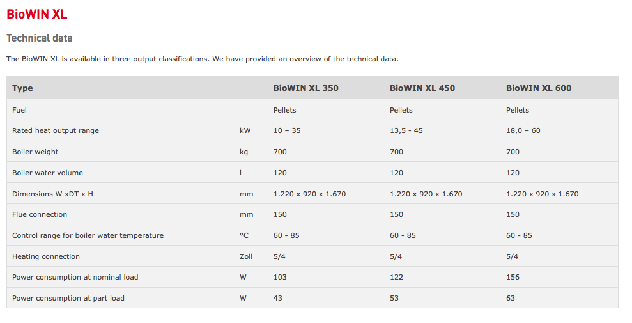This screenshot has width=632, height=323.
Task: Select the 18,0 – 60 heat output value
Action: click(523, 130)
